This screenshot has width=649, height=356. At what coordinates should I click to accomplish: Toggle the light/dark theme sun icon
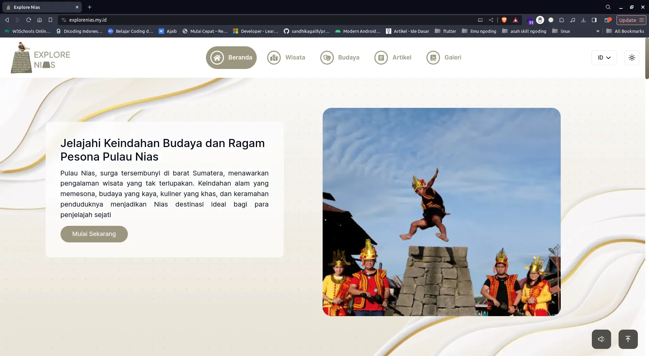[632, 57]
